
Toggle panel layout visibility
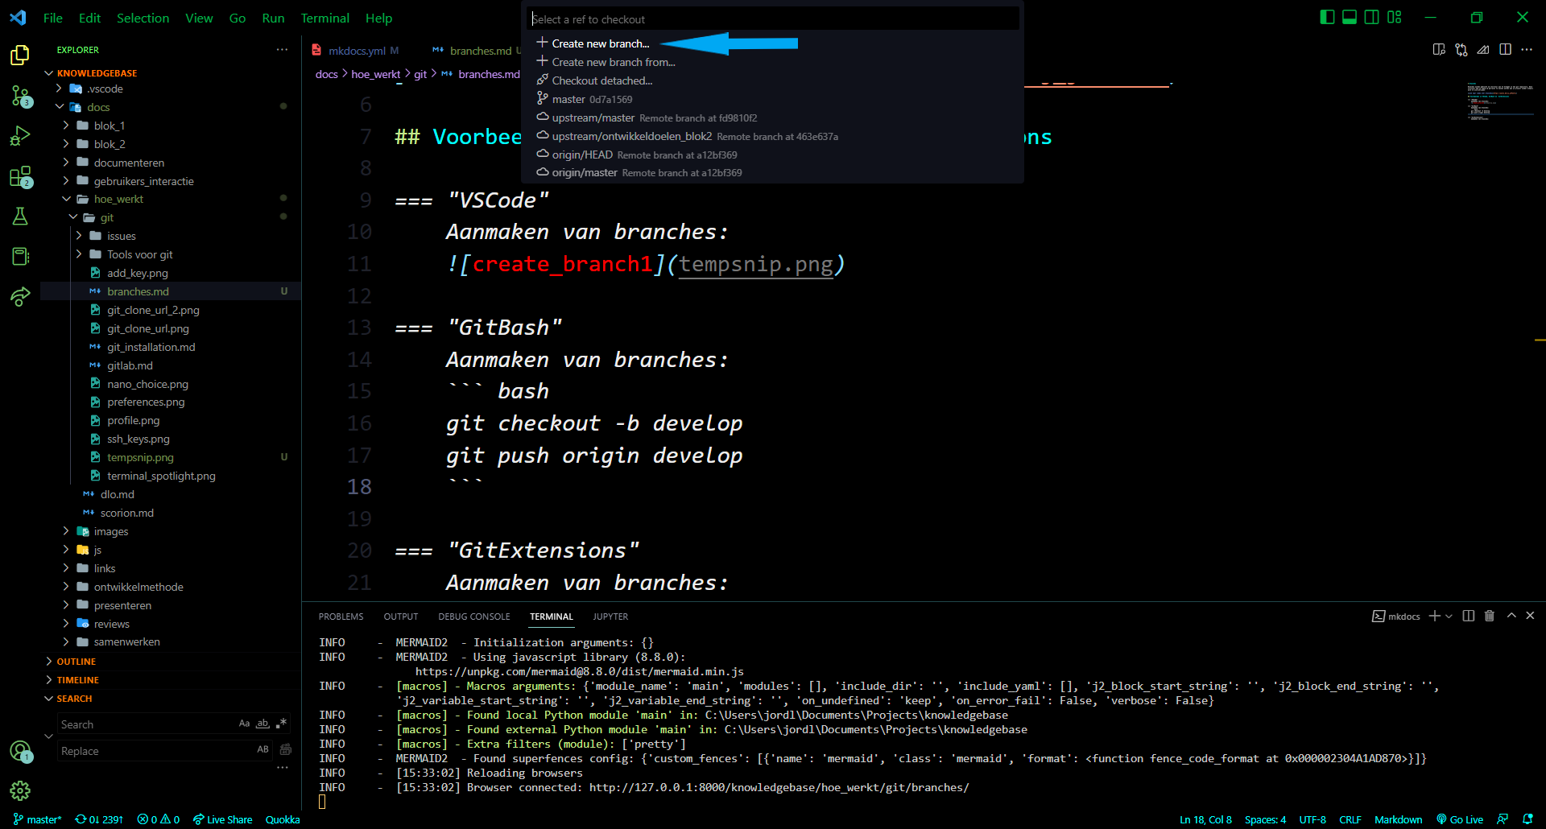tap(1350, 17)
